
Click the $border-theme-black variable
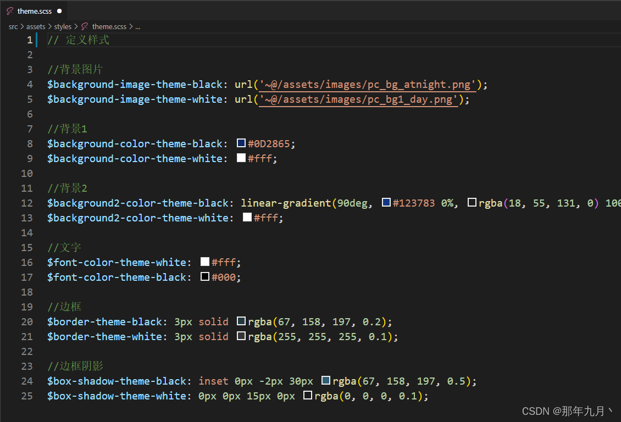(x=104, y=321)
